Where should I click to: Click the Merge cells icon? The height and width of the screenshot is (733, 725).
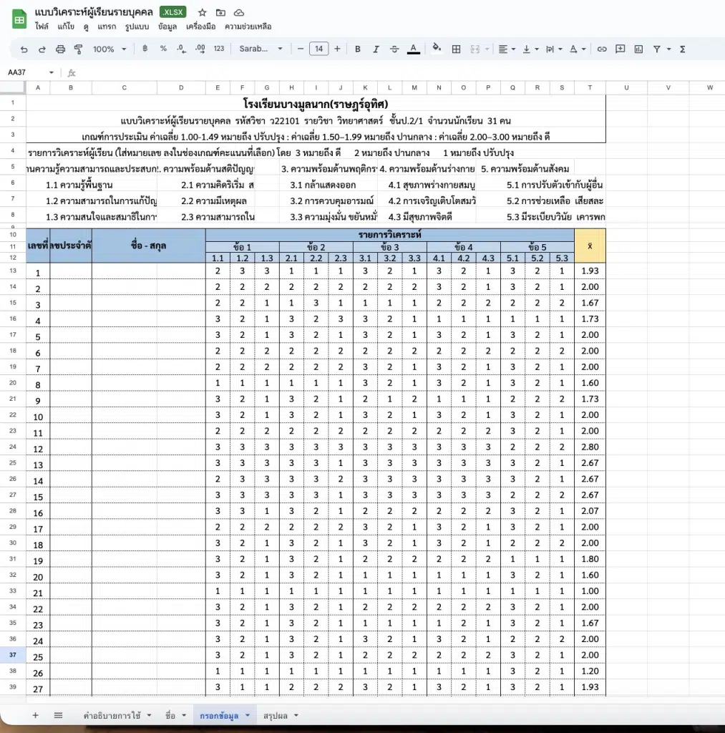coord(475,49)
